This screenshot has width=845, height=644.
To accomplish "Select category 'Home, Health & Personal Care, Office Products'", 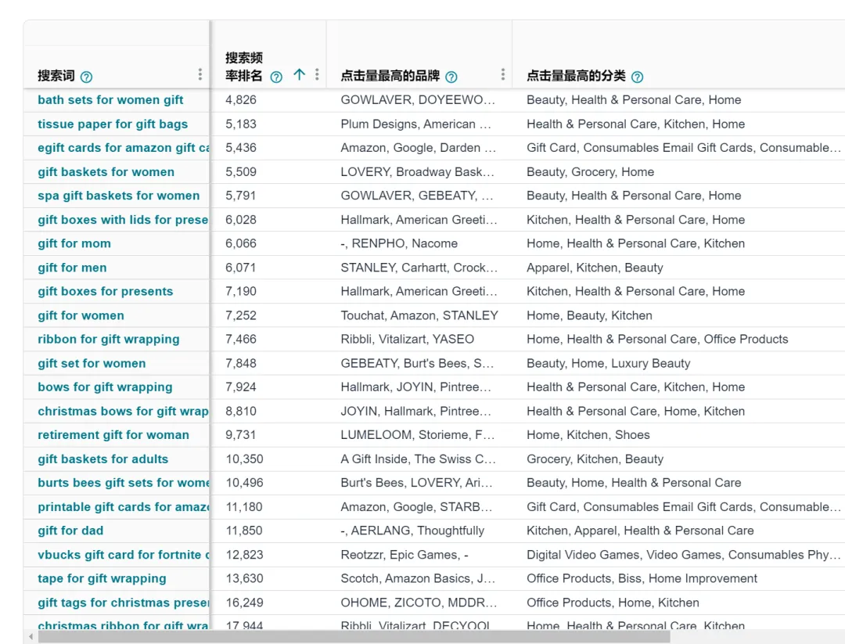I will [657, 340].
